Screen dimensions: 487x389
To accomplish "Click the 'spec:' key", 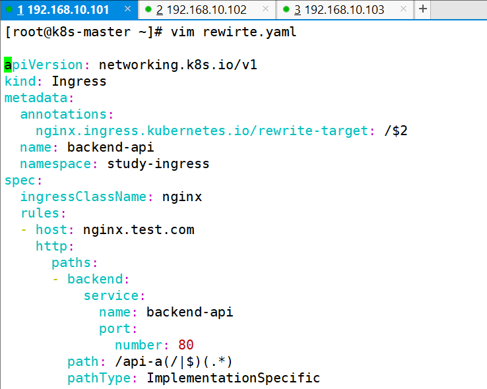I will pyautogui.click(x=23, y=181).
